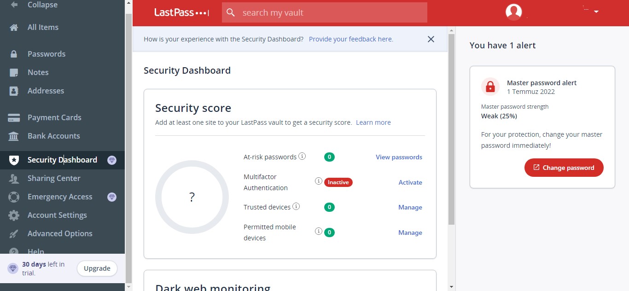This screenshot has width=629, height=291.
Task: Click the Change password button
Action: coord(564,168)
